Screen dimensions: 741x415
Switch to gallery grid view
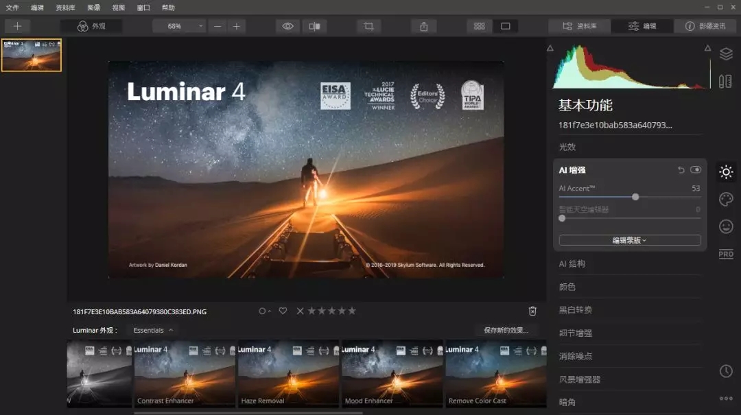pyautogui.click(x=479, y=27)
